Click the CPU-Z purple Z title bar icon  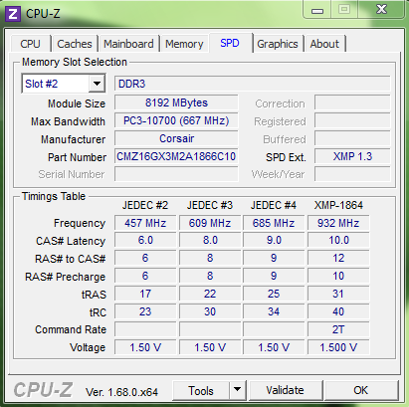pyautogui.click(x=13, y=14)
